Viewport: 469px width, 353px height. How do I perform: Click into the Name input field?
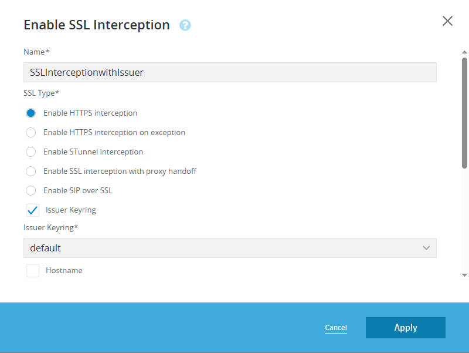pos(230,72)
